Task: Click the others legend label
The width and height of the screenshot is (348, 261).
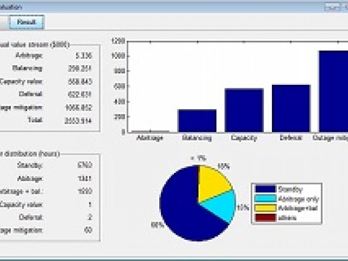Action: click(x=287, y=218)
